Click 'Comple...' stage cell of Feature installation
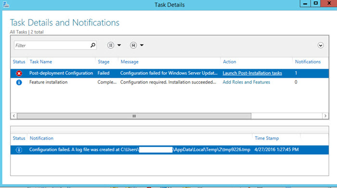337x188 pixels. (x=107, y=82)
